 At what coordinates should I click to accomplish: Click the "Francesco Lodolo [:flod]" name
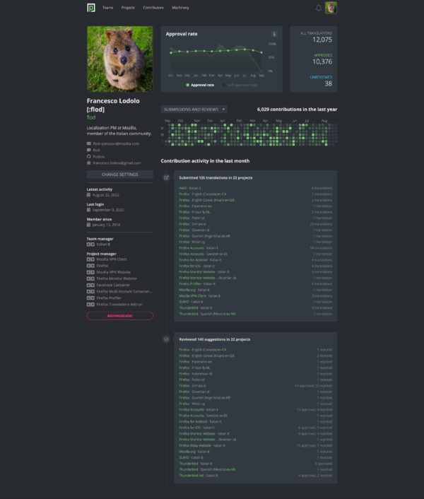[x=113, y=105]
